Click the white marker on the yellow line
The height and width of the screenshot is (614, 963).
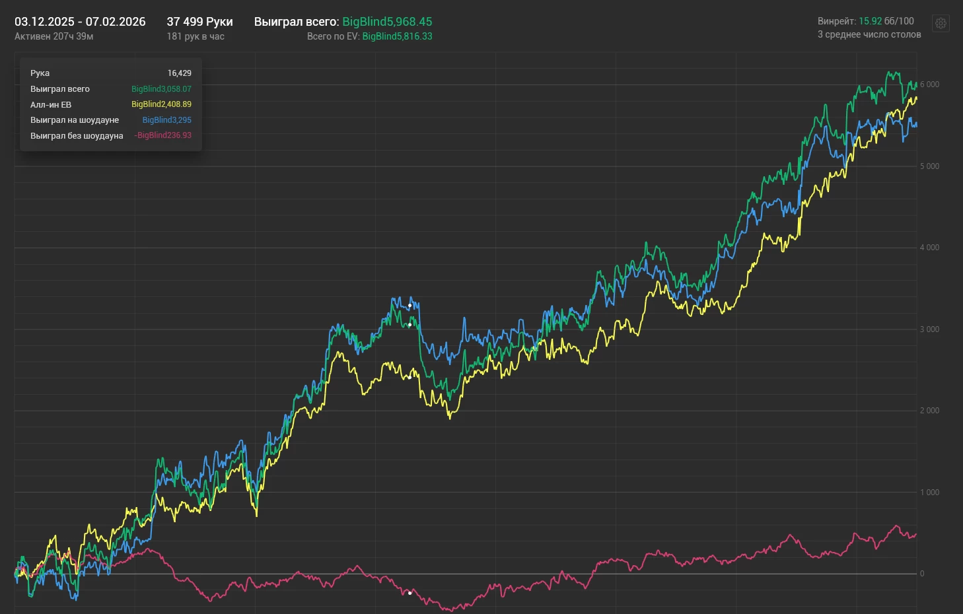pyautogui.click(x=410, y=377)
